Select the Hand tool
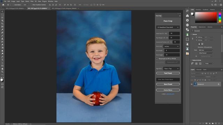This screenshot has height=125, width=223. tap(2, 69)
